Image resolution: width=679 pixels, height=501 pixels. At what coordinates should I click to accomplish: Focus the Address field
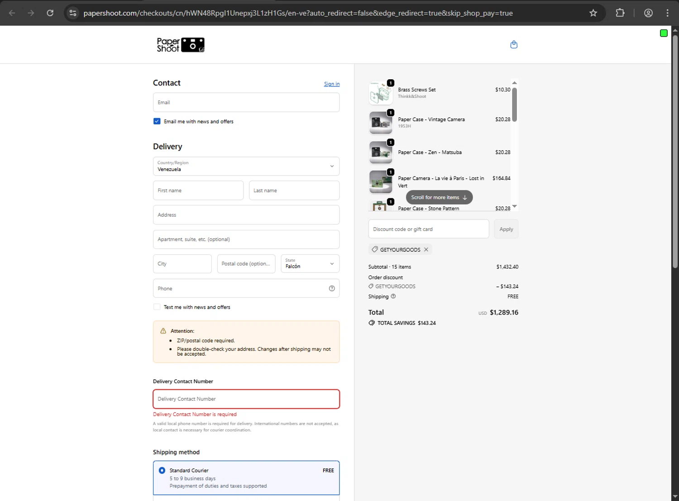pyautogui.click(x=246, y=215)
